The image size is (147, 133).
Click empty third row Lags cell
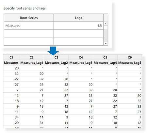[x=78, y=41]
